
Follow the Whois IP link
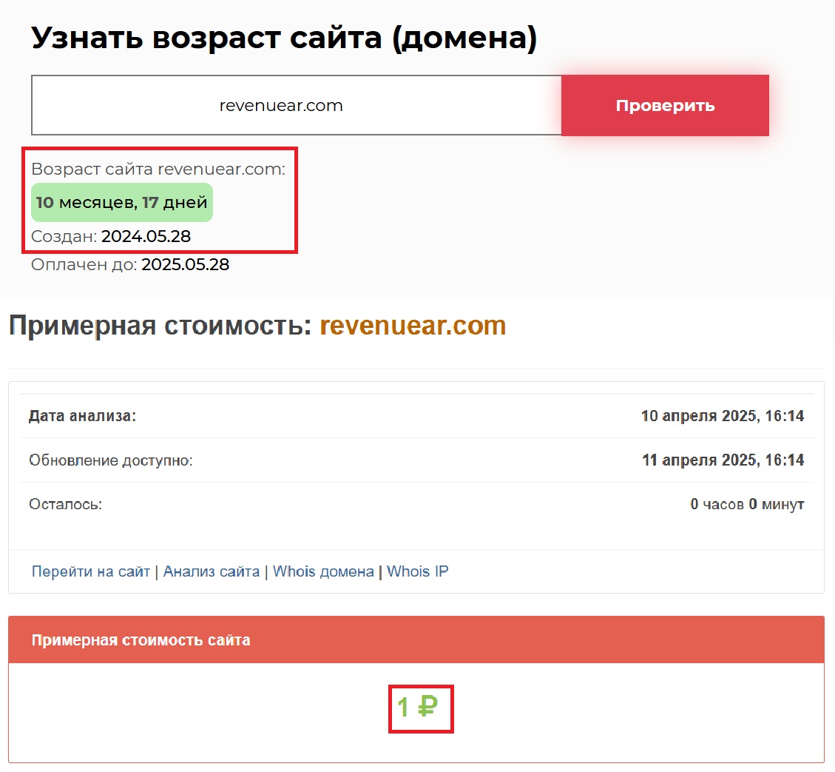pyautogui.click(x=417, y=571)
